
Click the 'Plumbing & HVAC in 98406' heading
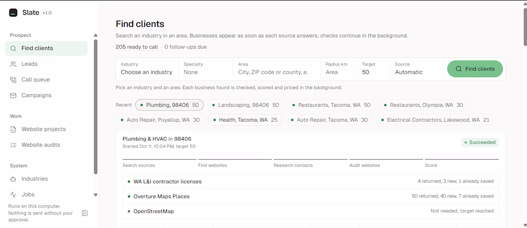click(x=157, y=139)
